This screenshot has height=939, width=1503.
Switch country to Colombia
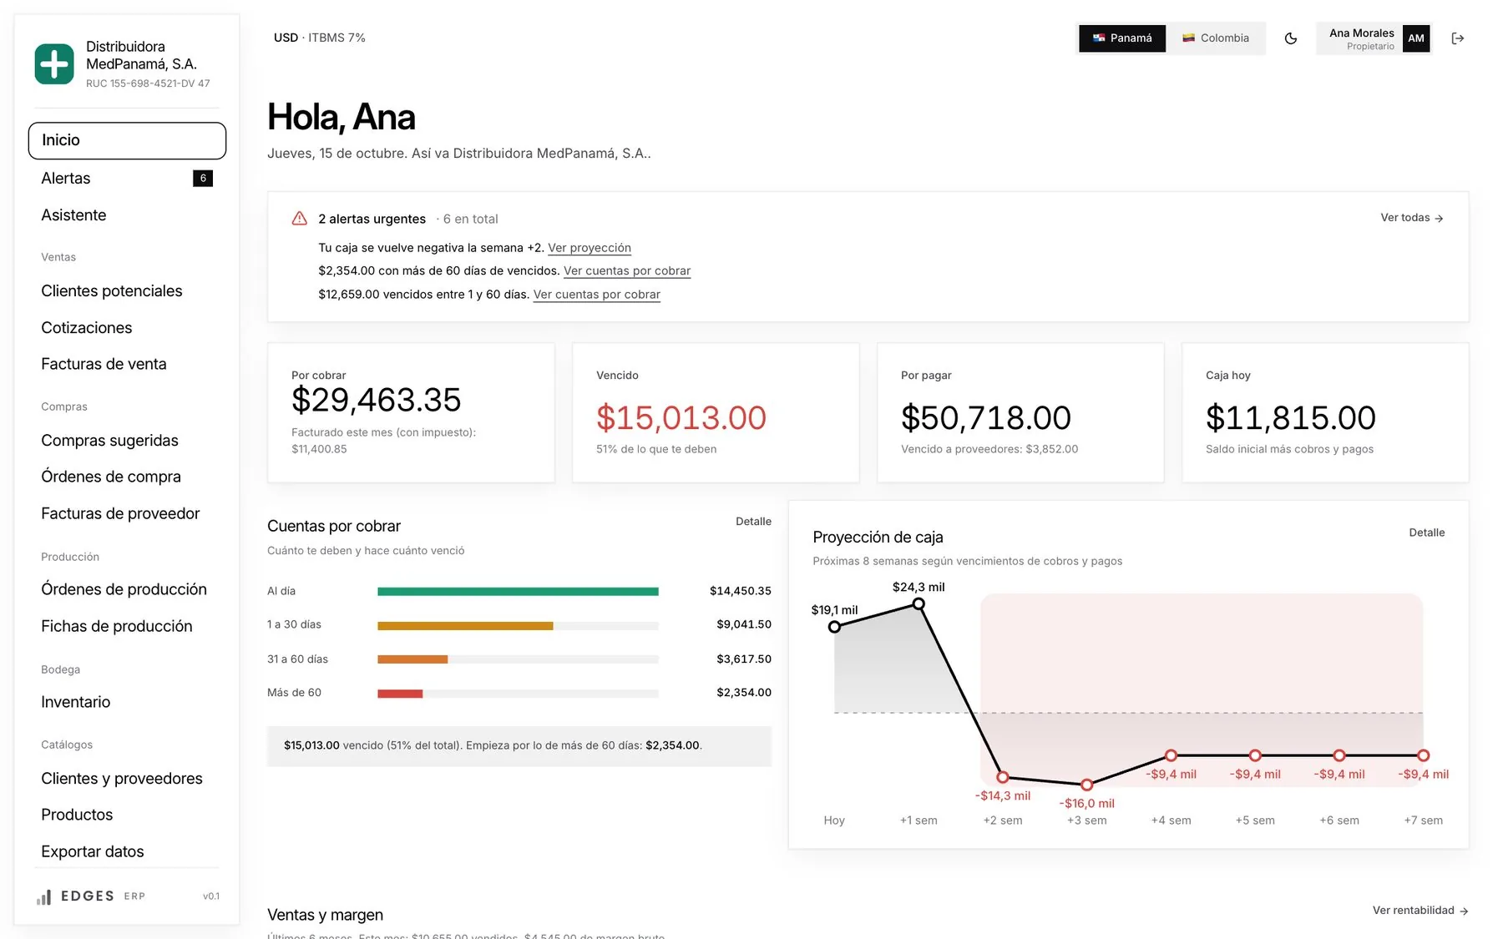1216,38
